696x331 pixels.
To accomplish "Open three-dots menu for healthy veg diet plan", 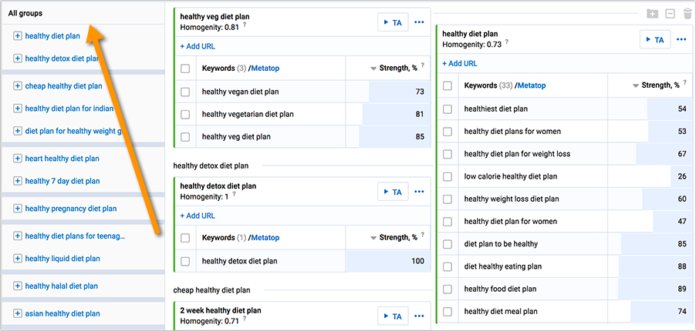I will point(419,22).
